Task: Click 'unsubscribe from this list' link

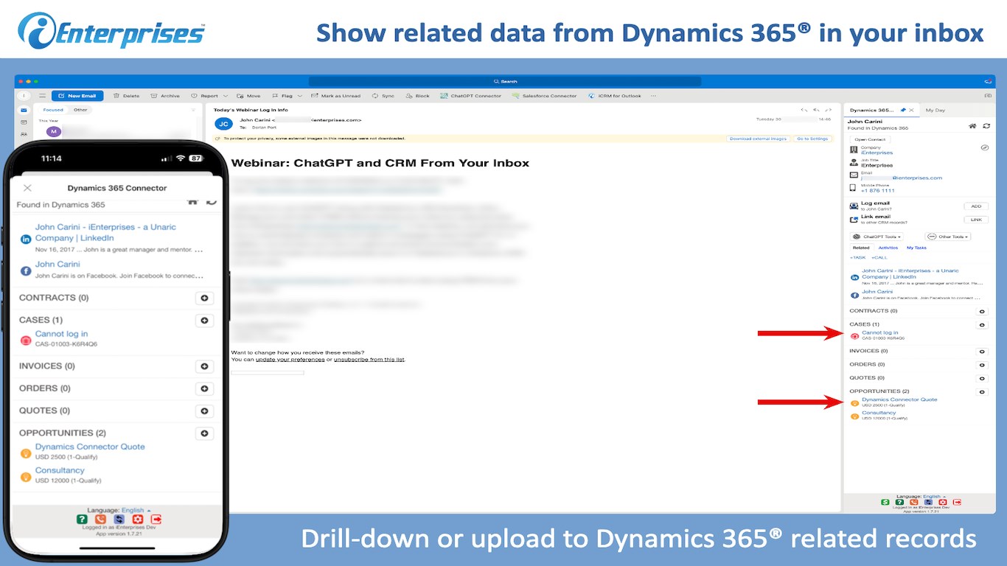Action: coord(369,360)
